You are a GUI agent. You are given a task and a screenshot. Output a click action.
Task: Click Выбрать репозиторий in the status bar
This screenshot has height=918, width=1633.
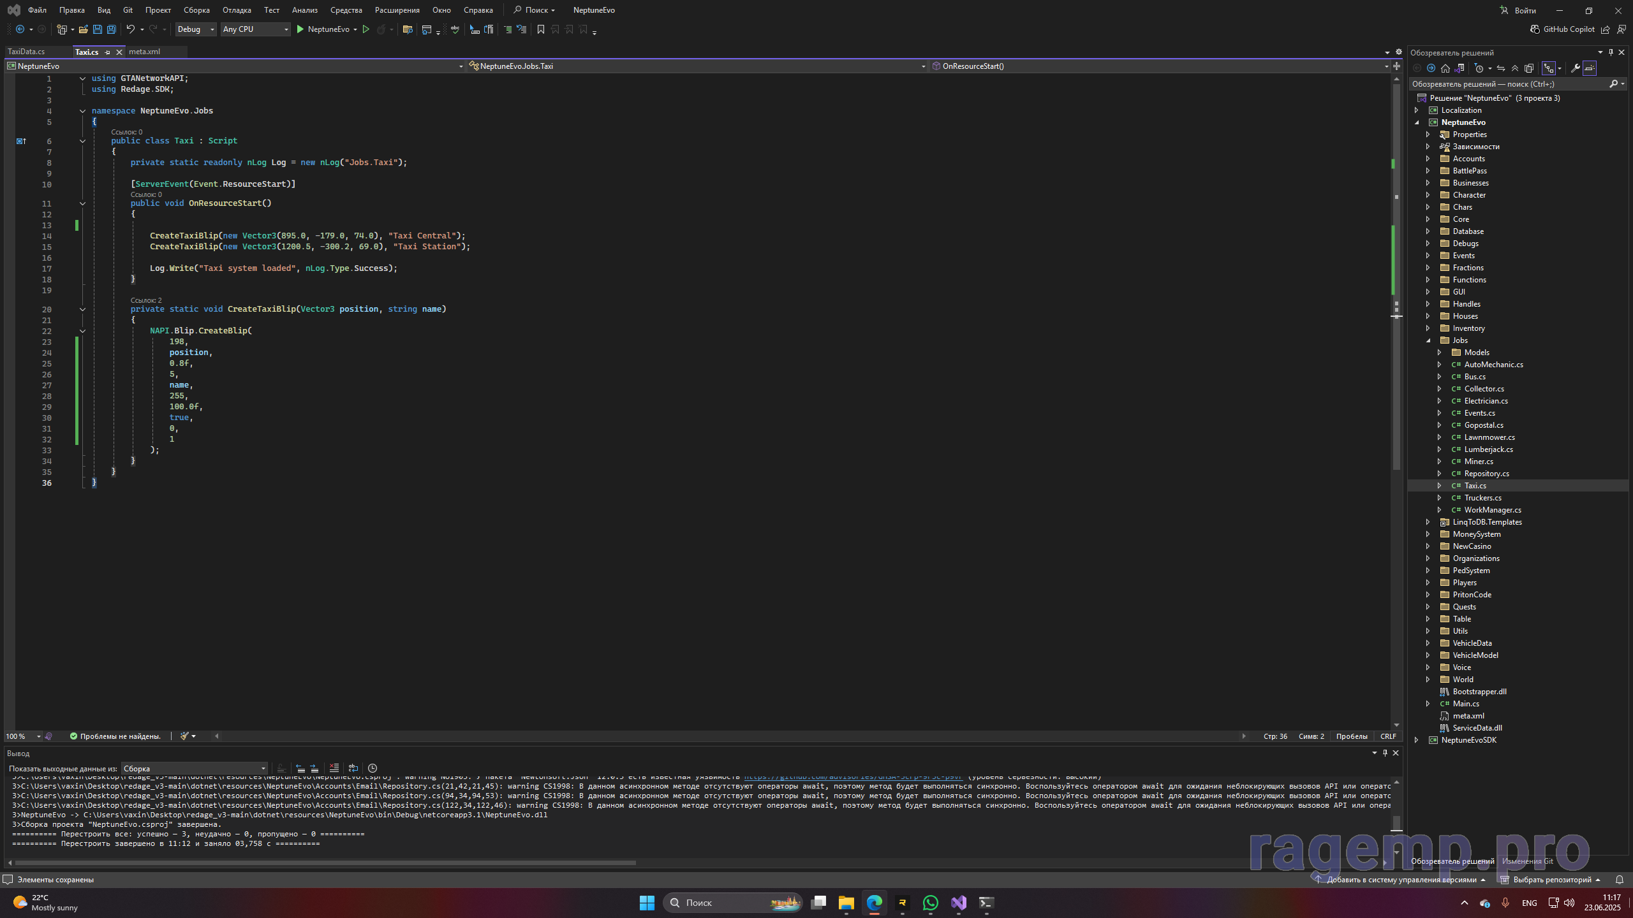tap(1551, 880)
